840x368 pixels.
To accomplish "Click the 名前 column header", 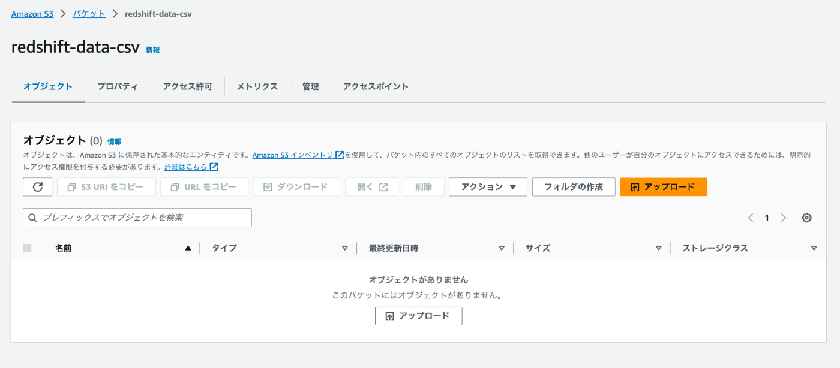I will (x=63, y=248).
